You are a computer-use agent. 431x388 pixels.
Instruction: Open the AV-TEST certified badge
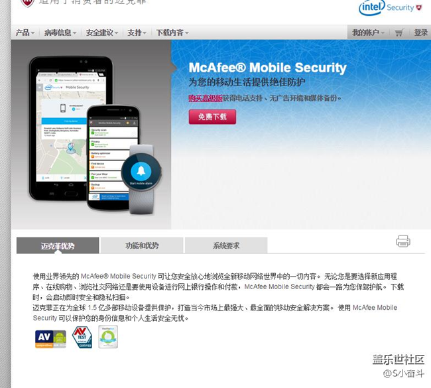coord(82,337)
